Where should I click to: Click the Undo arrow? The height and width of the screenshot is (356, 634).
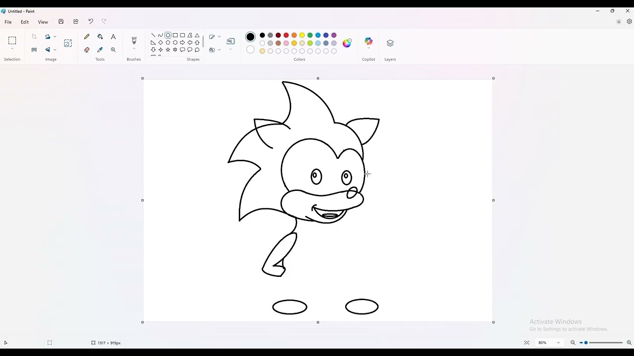91,21
